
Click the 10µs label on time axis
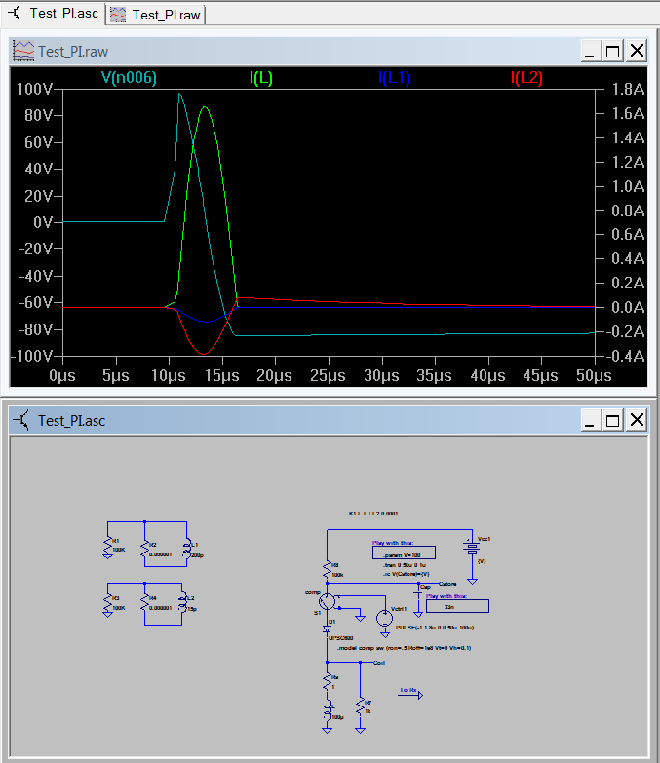coord(169,376)
